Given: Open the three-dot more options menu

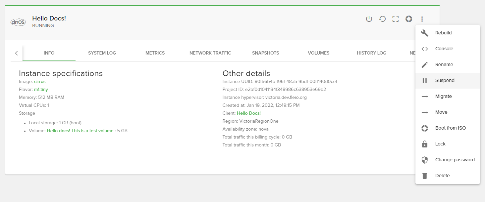Looking at the screenshot, I should coord(422,19).
